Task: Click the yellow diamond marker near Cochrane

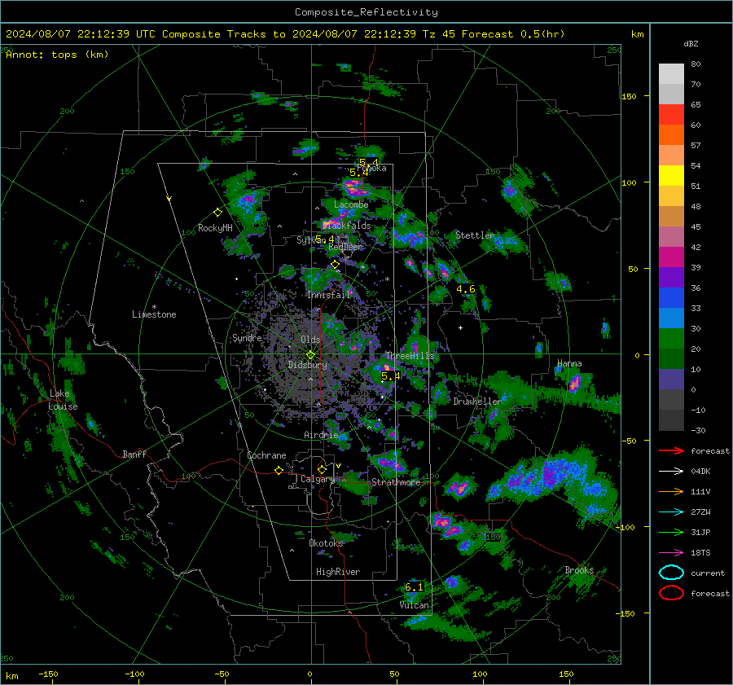Action: click(x=279, y=470)
